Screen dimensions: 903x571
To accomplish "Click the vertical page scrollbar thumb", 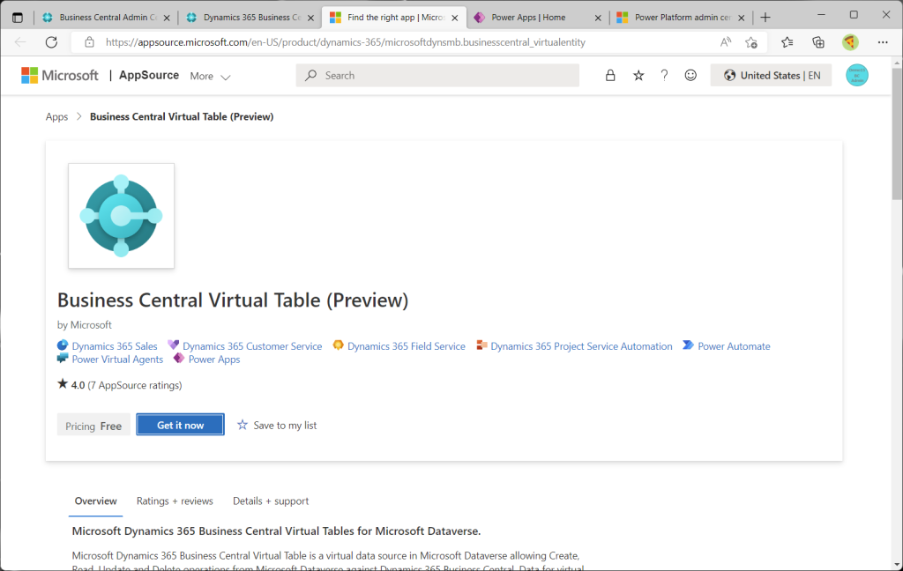I will click(x=897, y=134).
